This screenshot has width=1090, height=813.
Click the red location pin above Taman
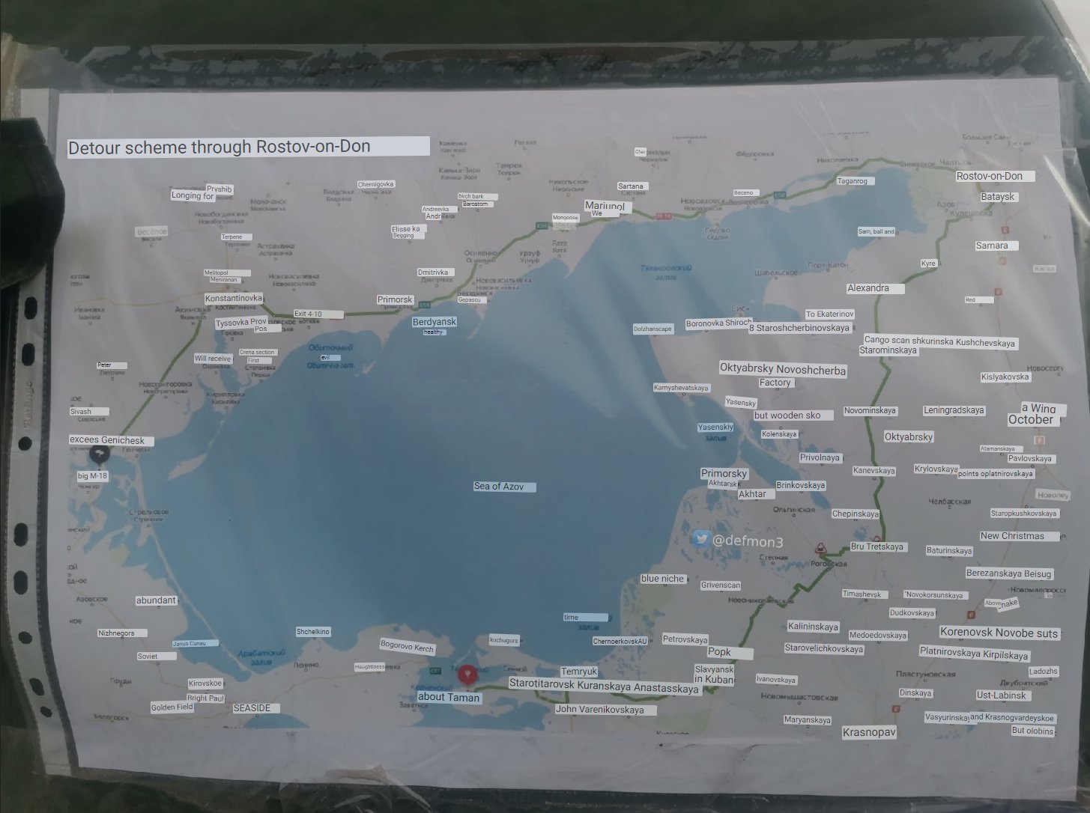coord(468,676)
